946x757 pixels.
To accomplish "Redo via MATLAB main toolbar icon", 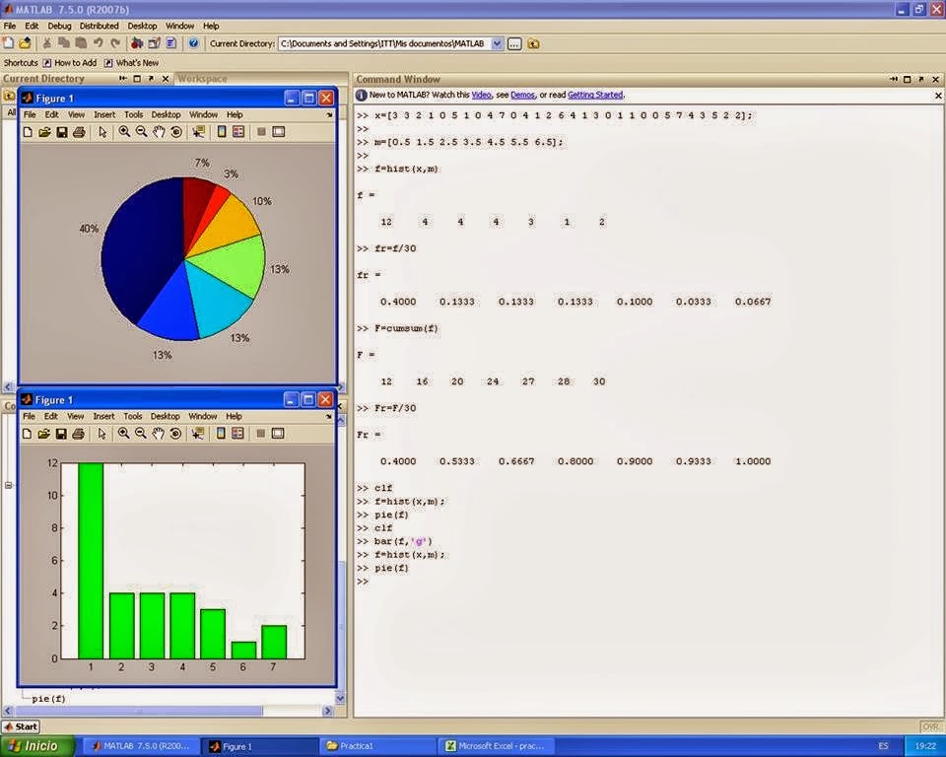I will pos(115,42).
